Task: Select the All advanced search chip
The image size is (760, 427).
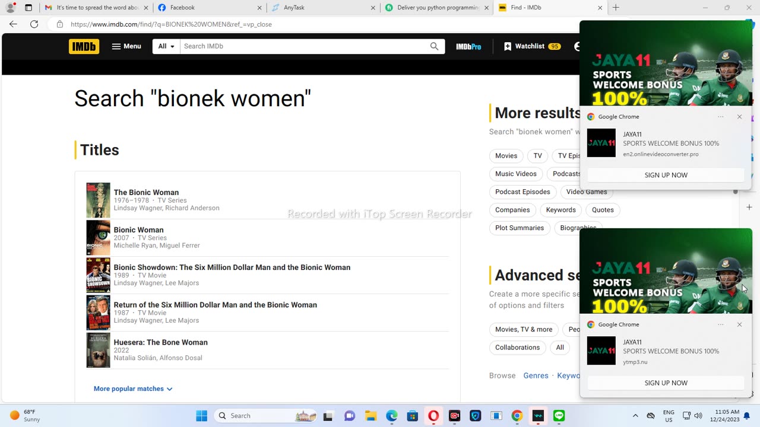Action: tap(560, 348)
